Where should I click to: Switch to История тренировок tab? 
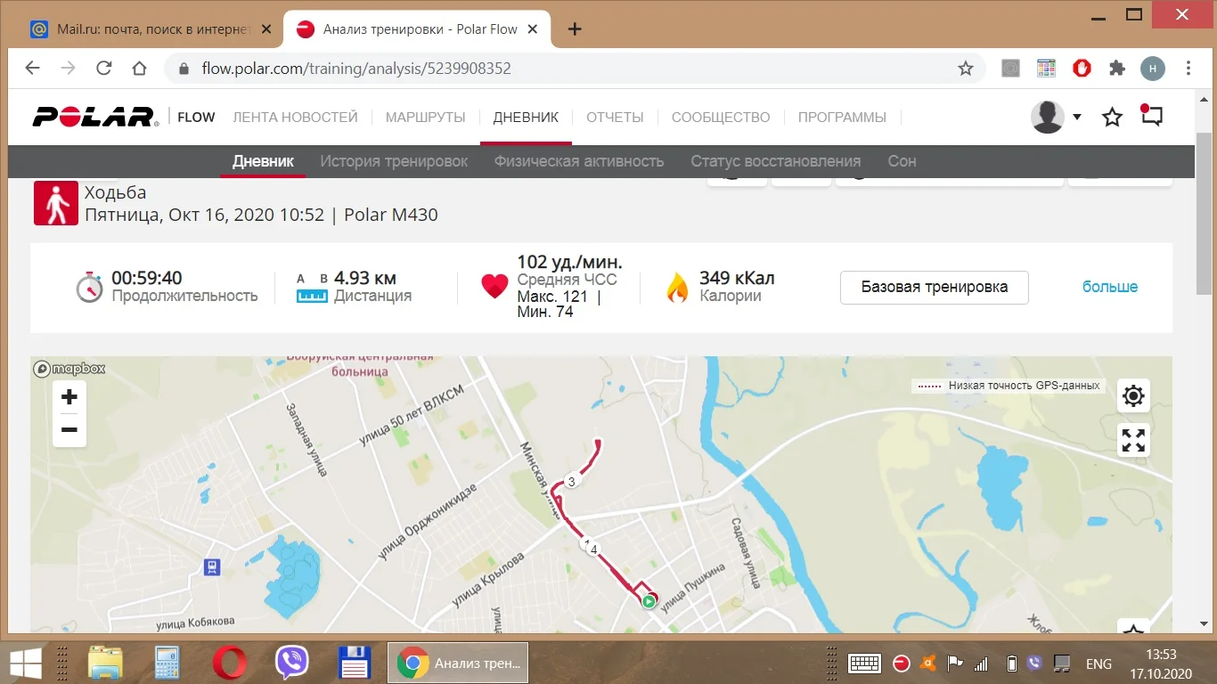point(394,161)
